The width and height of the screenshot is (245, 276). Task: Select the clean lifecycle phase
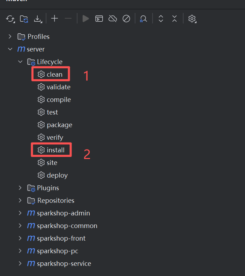54,74
